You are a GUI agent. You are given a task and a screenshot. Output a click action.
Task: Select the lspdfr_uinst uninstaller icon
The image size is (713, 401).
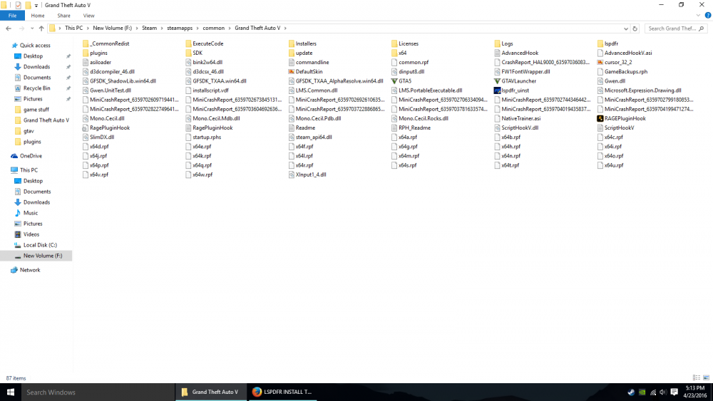[x=497, y=90]
